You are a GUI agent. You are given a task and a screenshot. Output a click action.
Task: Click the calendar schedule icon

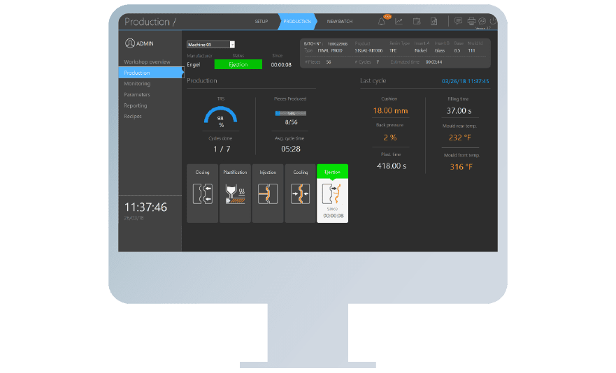[416, 22]
